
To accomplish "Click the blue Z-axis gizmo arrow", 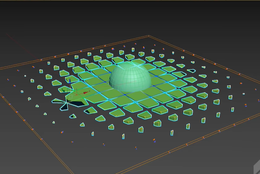I will [70, 81].
